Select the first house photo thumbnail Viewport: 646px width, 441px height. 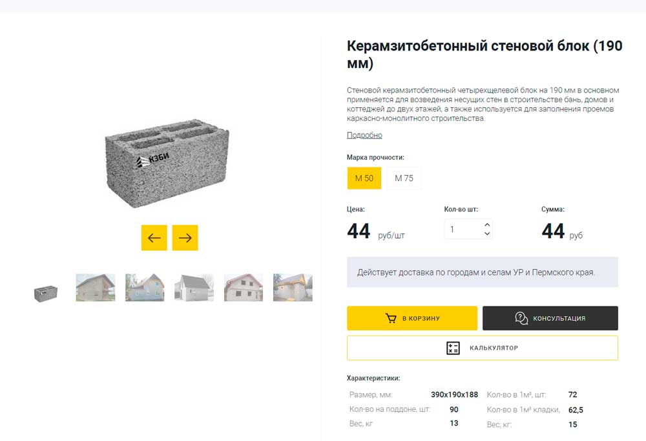(x=96, y=288)
